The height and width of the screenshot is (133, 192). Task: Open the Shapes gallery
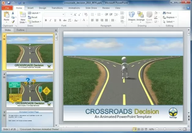[132, 16]
